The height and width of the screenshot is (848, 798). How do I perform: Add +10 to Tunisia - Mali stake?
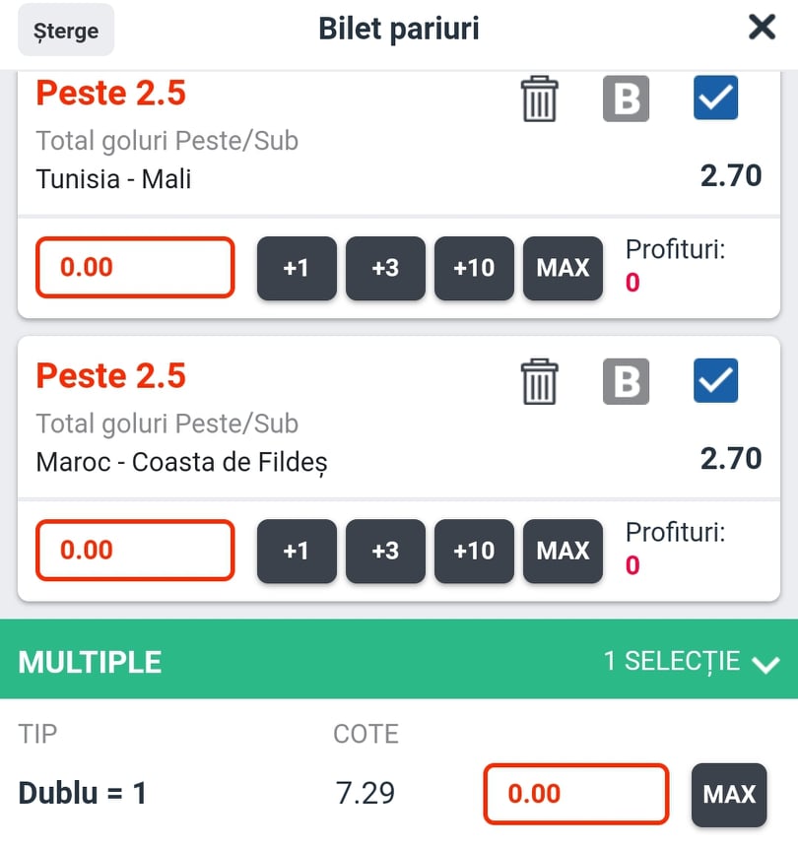point(474,268)
